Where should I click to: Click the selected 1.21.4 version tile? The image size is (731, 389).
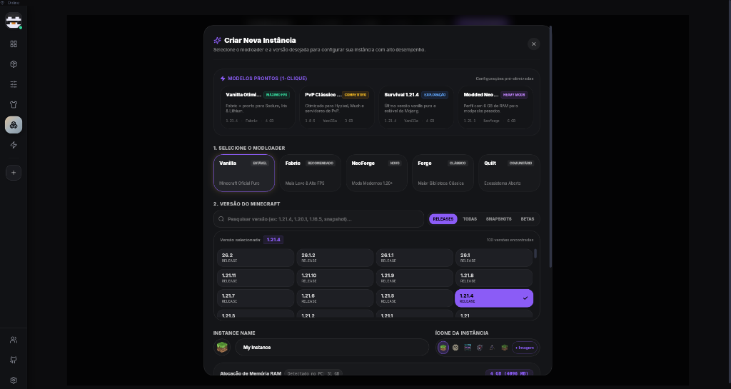click(x=494, y=298)
